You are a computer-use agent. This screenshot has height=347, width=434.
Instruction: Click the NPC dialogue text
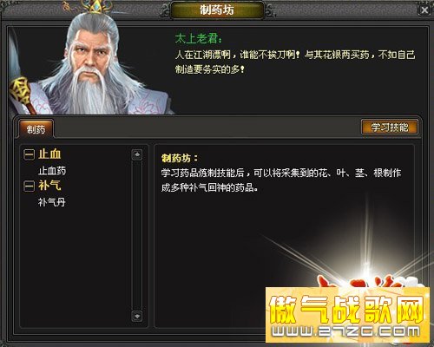pyautogui.click(x=295, y=62)
